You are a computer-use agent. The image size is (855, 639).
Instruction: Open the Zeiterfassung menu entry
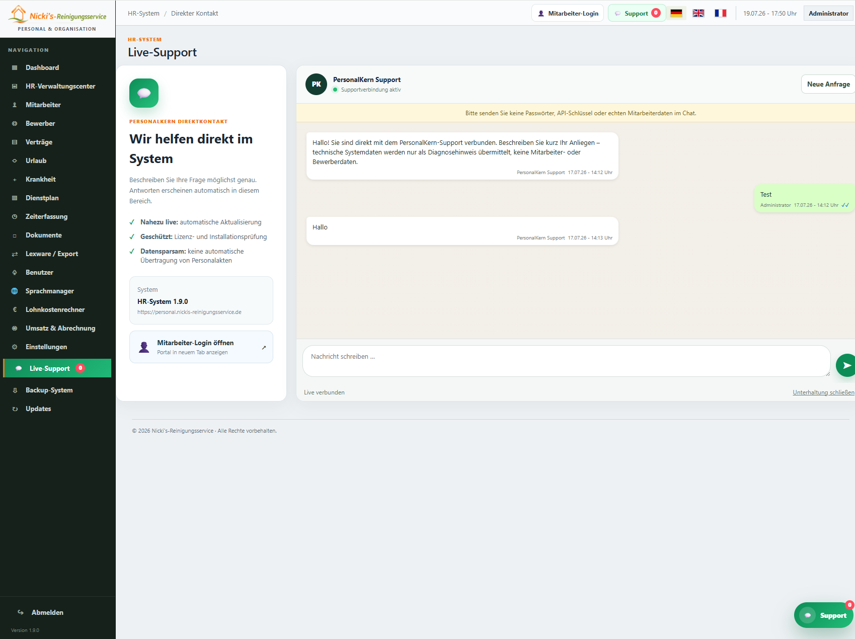click(x=57, y=216)
